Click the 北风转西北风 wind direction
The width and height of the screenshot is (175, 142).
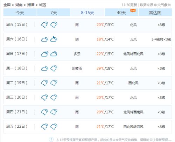coord(133,54)
